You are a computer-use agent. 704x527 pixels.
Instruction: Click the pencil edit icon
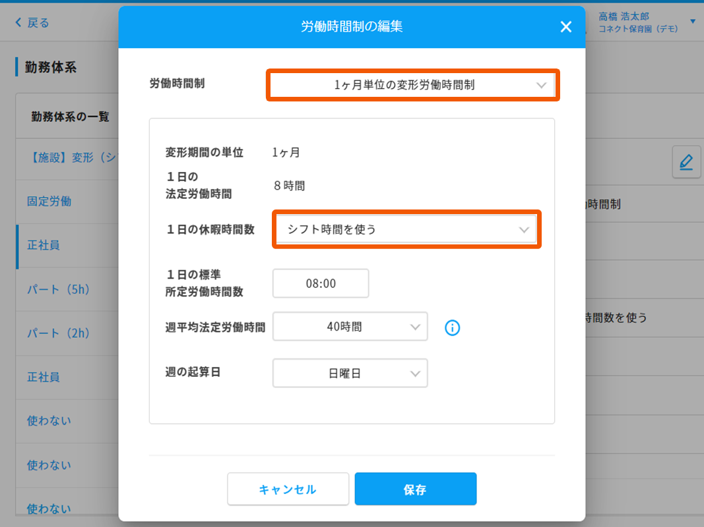coord(686,161)
